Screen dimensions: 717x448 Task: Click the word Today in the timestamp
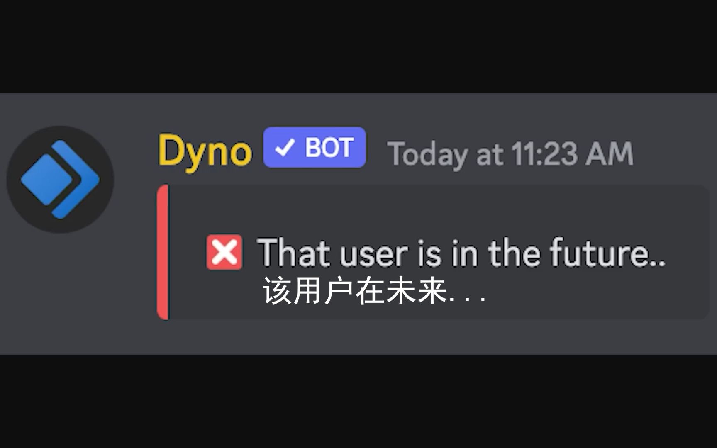point(427,155)
